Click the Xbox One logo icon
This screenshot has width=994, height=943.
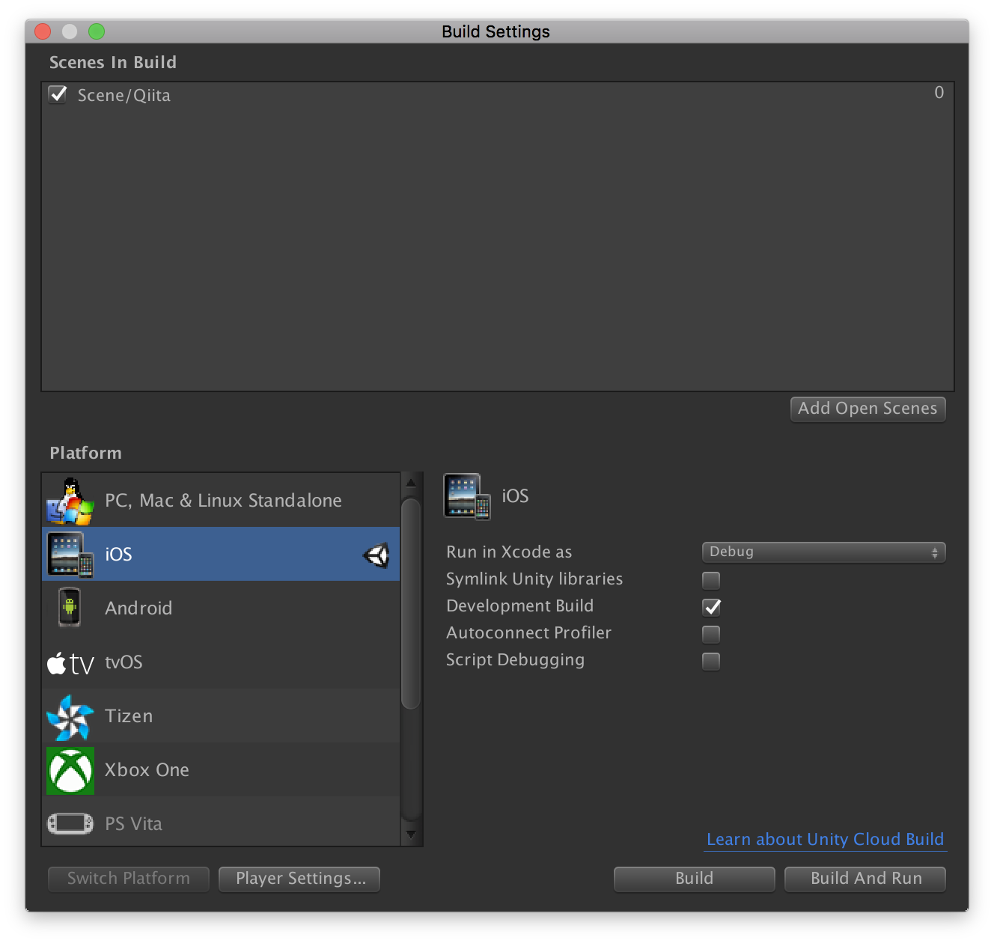pyautogui.click(x=70, y=771)
